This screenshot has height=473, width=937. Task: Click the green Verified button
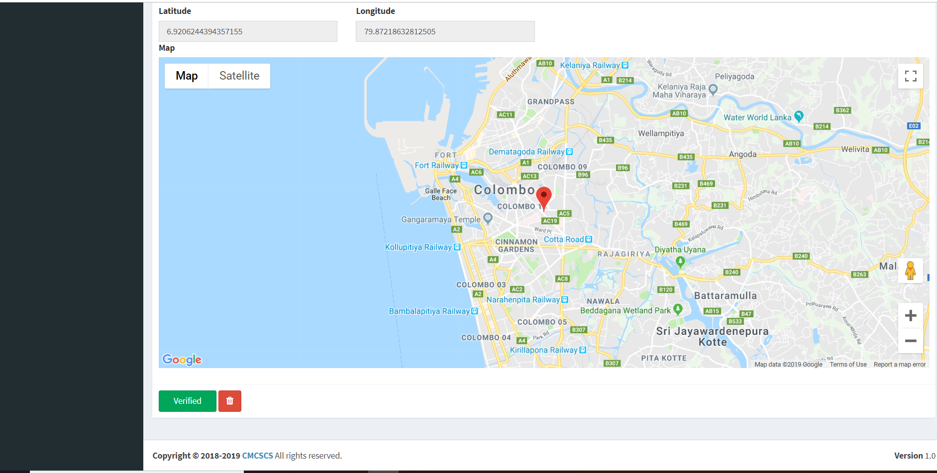(188, 401)
